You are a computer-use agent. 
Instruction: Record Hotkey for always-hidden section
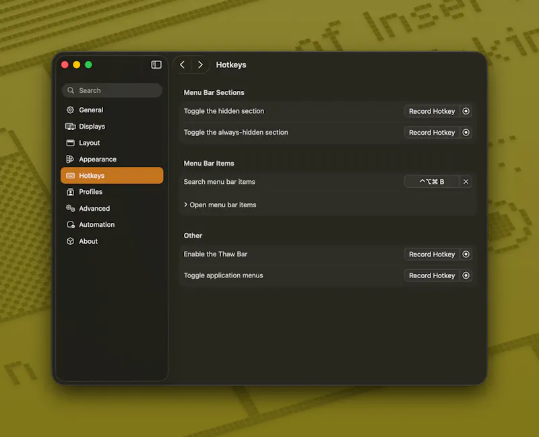click(x=432, y=133)
